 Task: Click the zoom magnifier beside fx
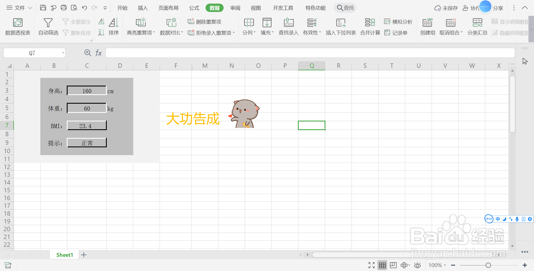point(88,53)
